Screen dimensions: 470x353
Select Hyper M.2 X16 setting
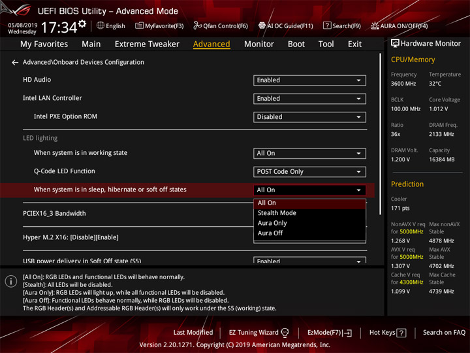click(x=70, y=237)
